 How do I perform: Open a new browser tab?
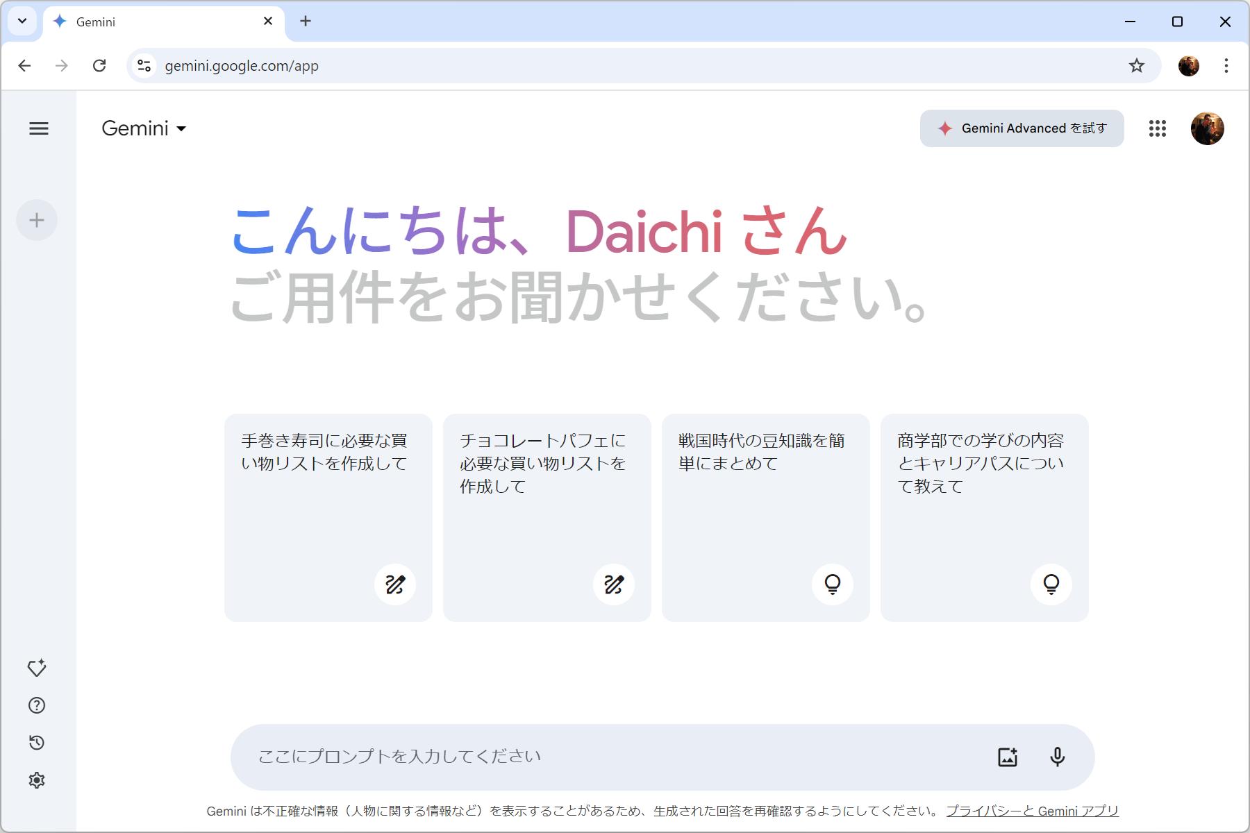pos(306,22)
